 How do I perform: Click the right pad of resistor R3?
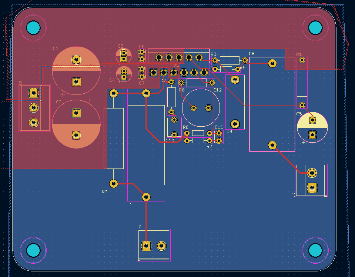(245, 60)
